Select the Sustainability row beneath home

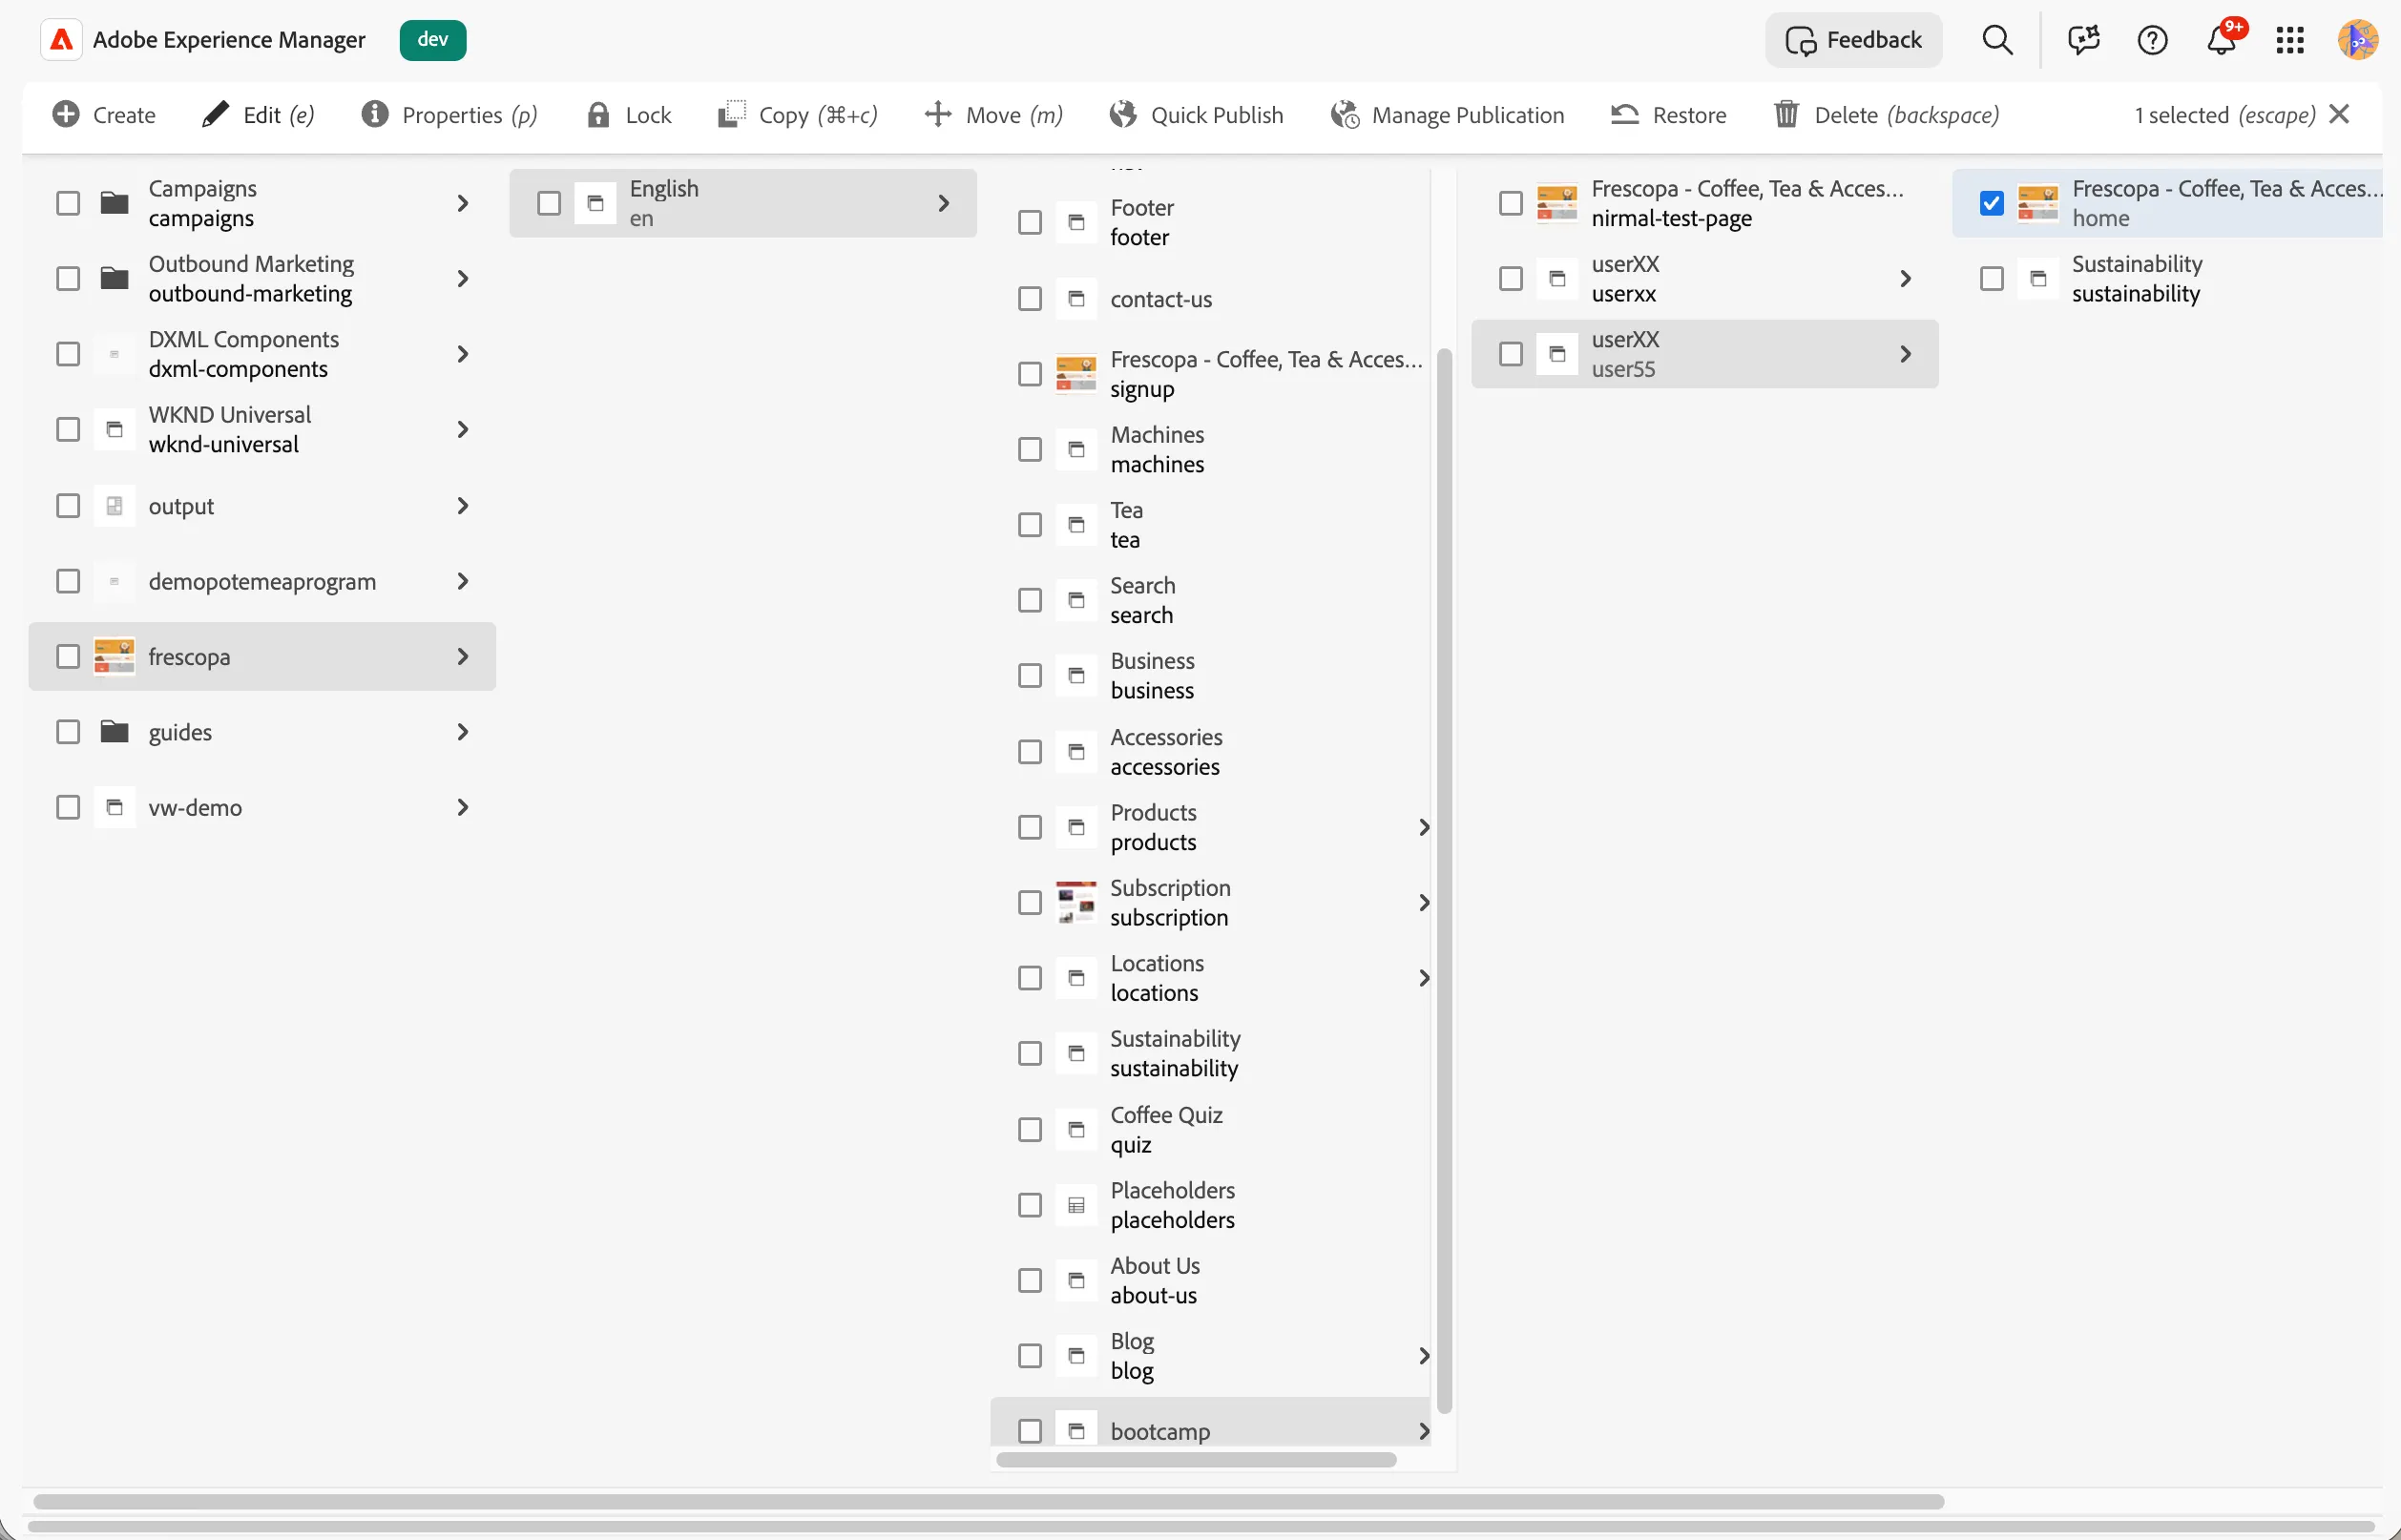coord(2167,279)
